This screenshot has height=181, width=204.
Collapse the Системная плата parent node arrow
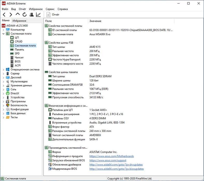pos(3,34)
